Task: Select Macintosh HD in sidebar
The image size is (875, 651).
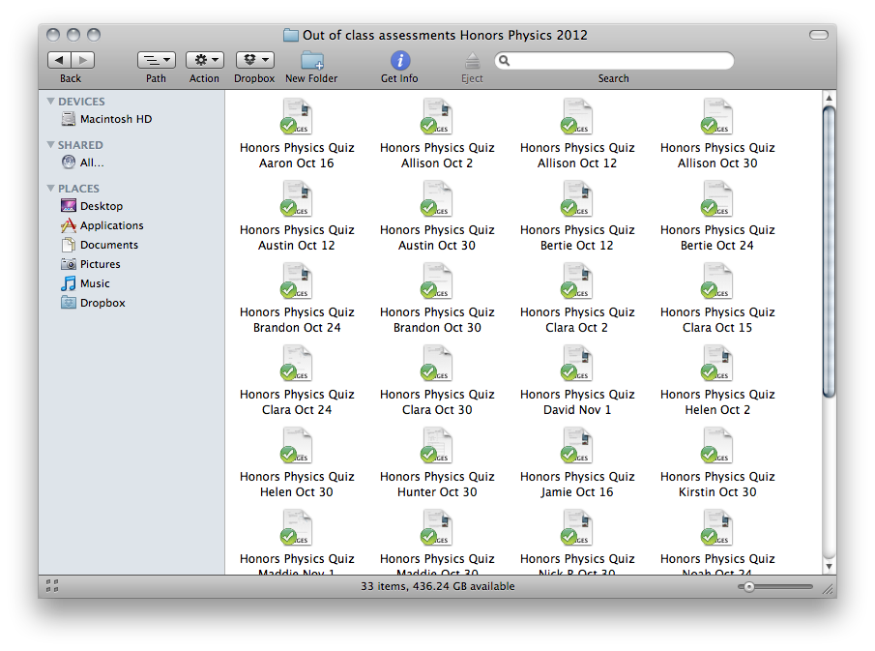Action: tap(115, 119)
